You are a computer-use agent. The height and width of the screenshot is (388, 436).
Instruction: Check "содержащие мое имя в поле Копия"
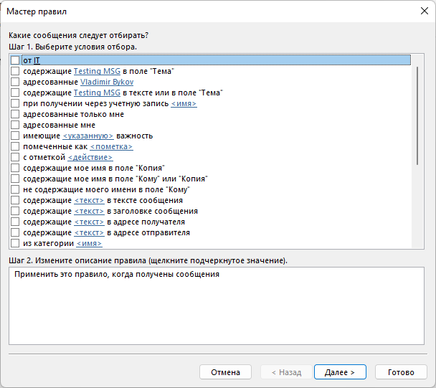click(15, 168)
